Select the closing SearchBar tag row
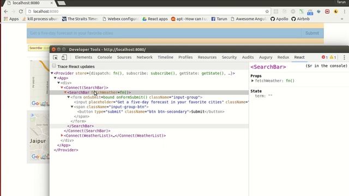Viewport: 349px width, 196px height. pyautogui.click(x=149, y=126)
